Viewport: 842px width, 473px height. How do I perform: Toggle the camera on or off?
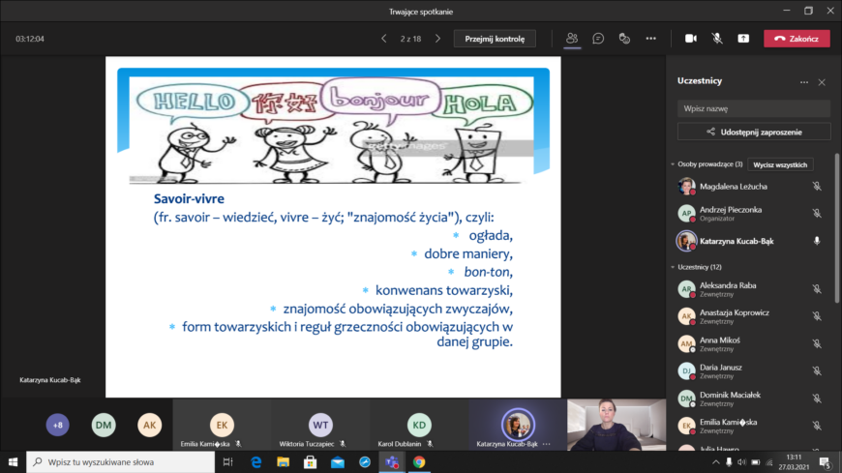coord(691,39)
